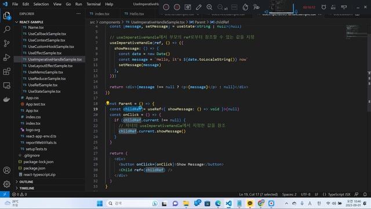This screenshot has width=371, height=209.
Task: Switch to the Hello.tsx editor tab
Action: tap(137, 13)
